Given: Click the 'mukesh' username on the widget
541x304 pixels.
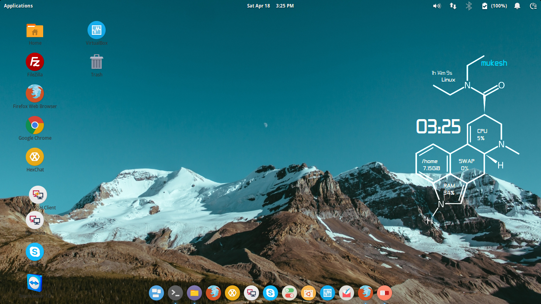Looking at the screenshot, I should (x=494, y=63).
